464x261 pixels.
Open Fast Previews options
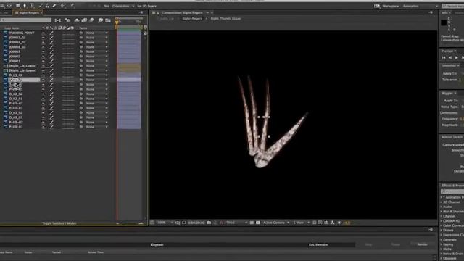(x=320, y=223)
